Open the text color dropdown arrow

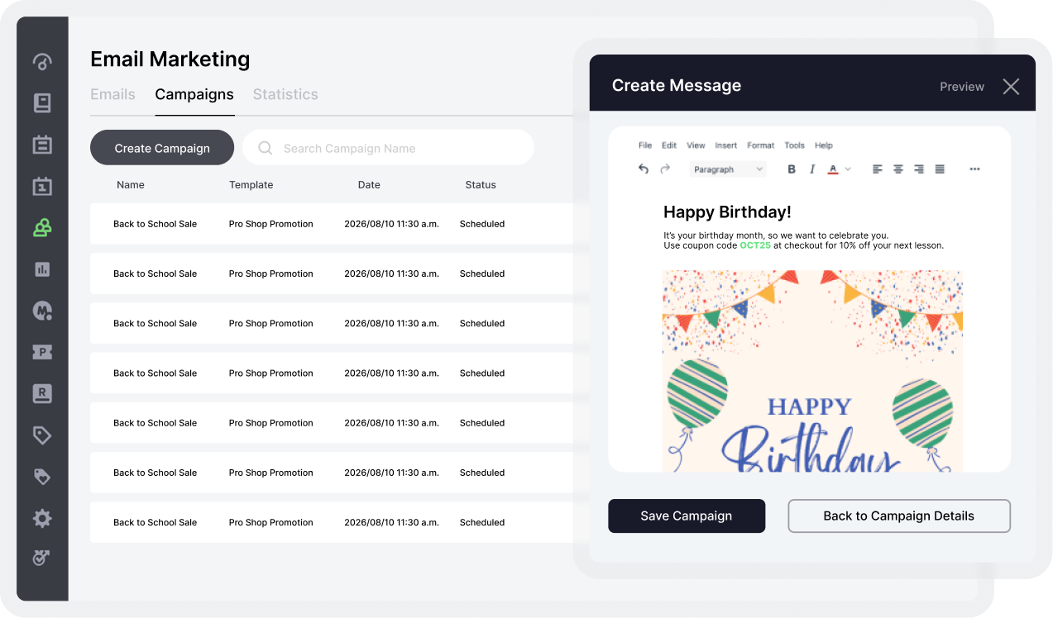848,169
